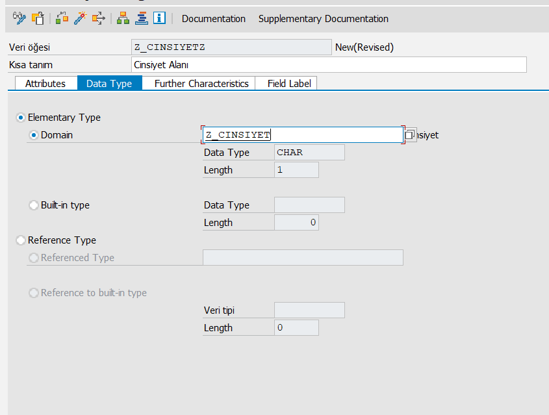Open Supplementary Documentation
549x415 pixels.
coord(323,19)
